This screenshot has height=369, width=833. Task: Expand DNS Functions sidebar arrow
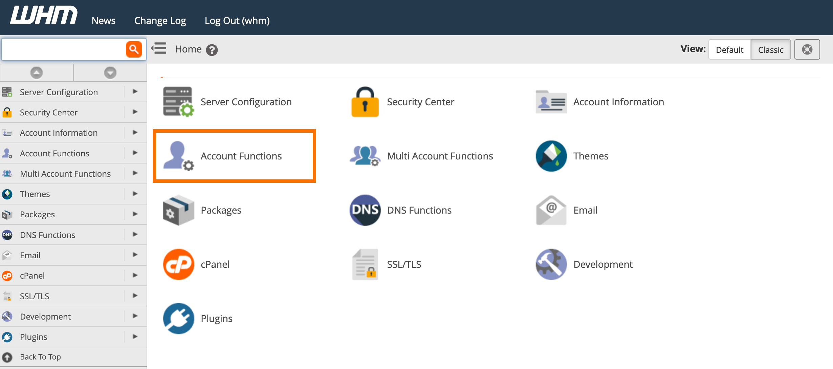click(x=135, y=234)
